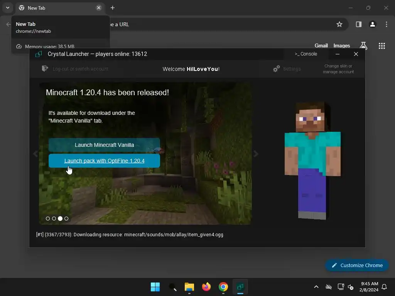Click Crystal Launcher taskbar icon
This screenshot has width=395, height=296.
pos(240,287)
